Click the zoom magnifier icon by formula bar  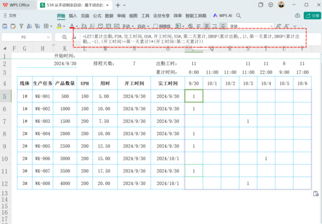tap(65, 37)
